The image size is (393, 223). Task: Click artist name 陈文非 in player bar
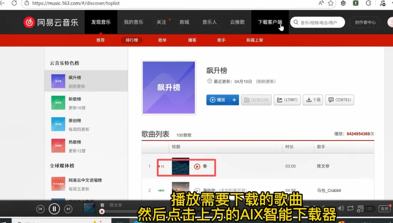(116, 205)
